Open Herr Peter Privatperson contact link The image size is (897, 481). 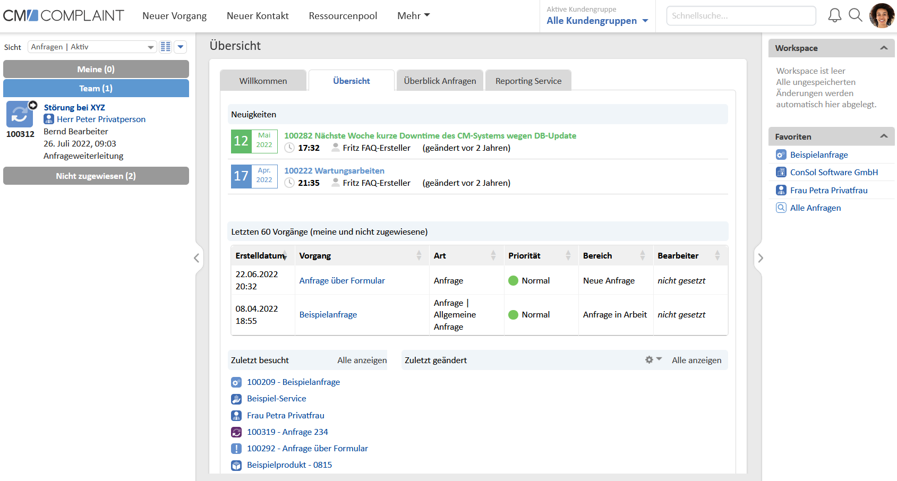click(101, 119)
